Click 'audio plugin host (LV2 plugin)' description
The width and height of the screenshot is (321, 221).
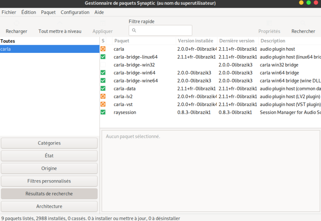290,96
